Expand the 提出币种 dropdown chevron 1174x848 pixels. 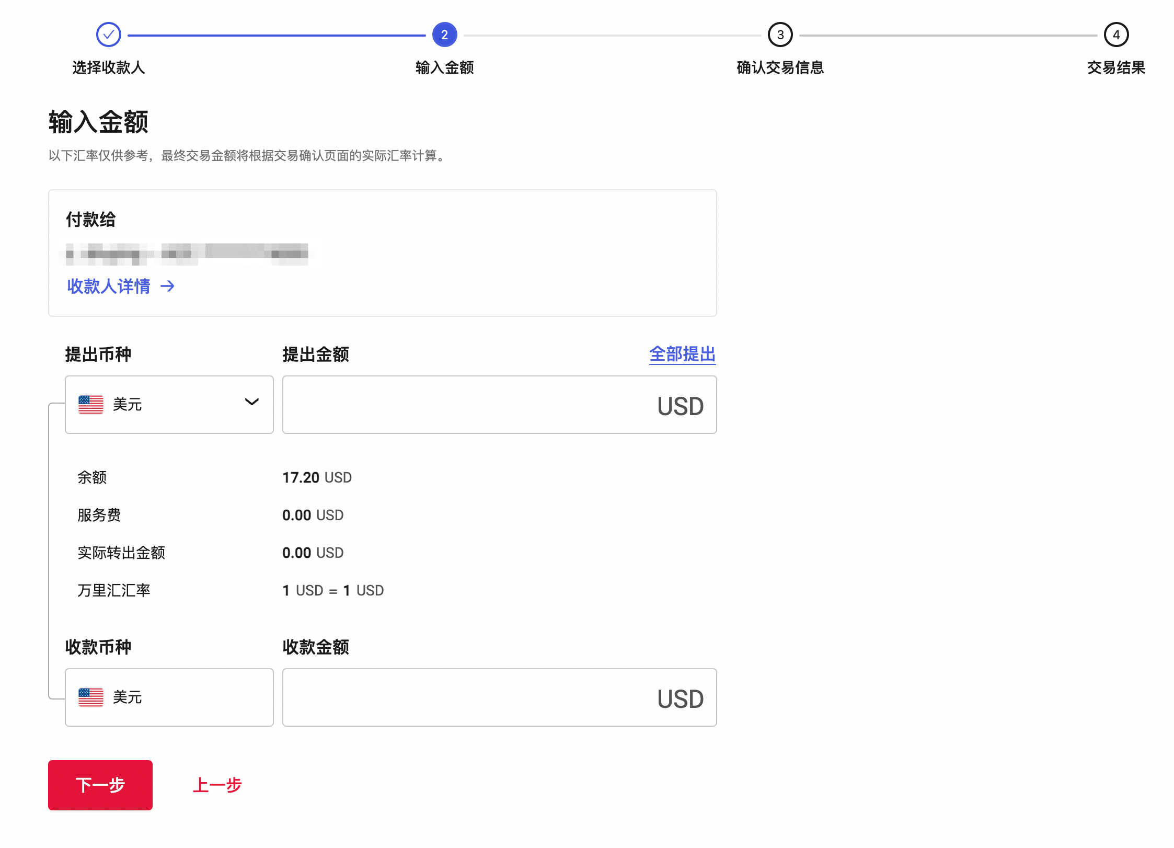pyautogui.click(x=252, y=402)
